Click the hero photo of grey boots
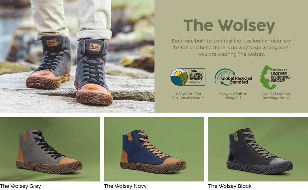308x190 pixels. coord(77,56)
